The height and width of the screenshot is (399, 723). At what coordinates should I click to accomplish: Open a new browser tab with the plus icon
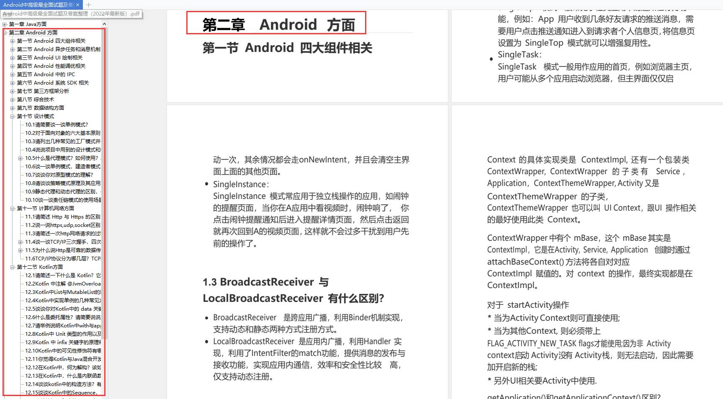tap(87, 5)
